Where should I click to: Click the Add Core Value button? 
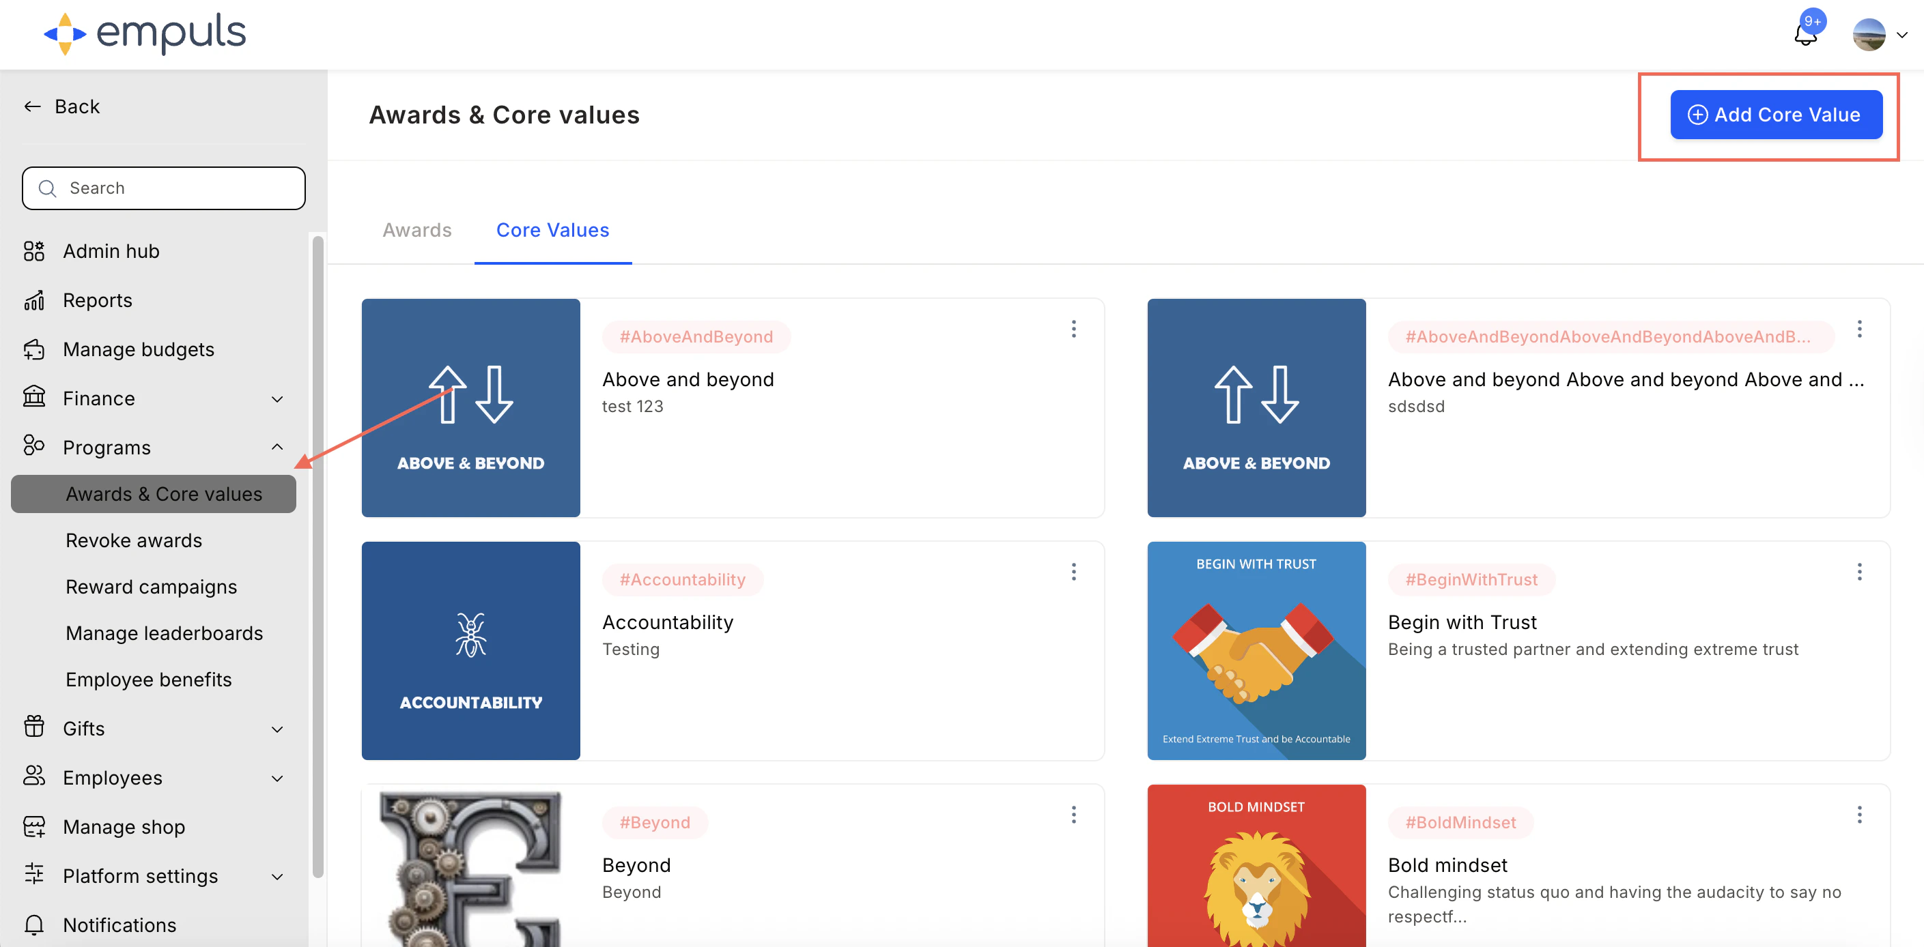click(x=1775, y=115)
